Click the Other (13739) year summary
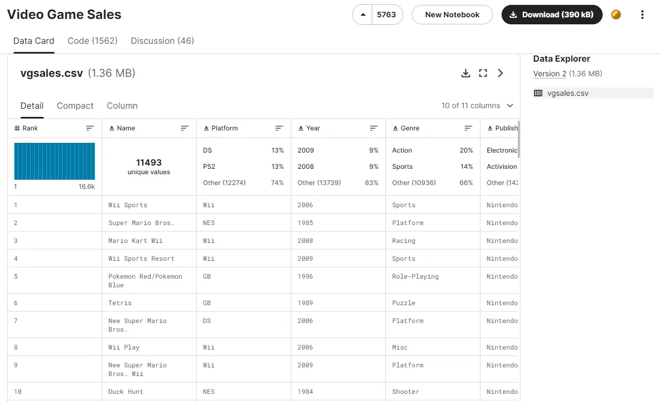This screenshot has height=402, width=661. 338,183
